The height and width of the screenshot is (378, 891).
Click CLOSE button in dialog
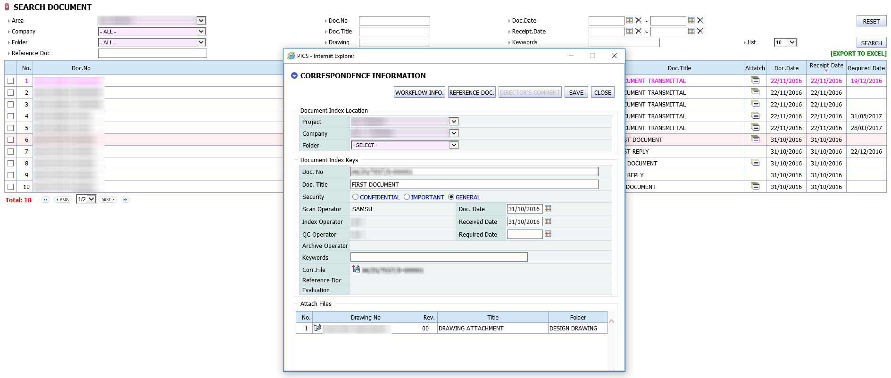coord(602,92)
